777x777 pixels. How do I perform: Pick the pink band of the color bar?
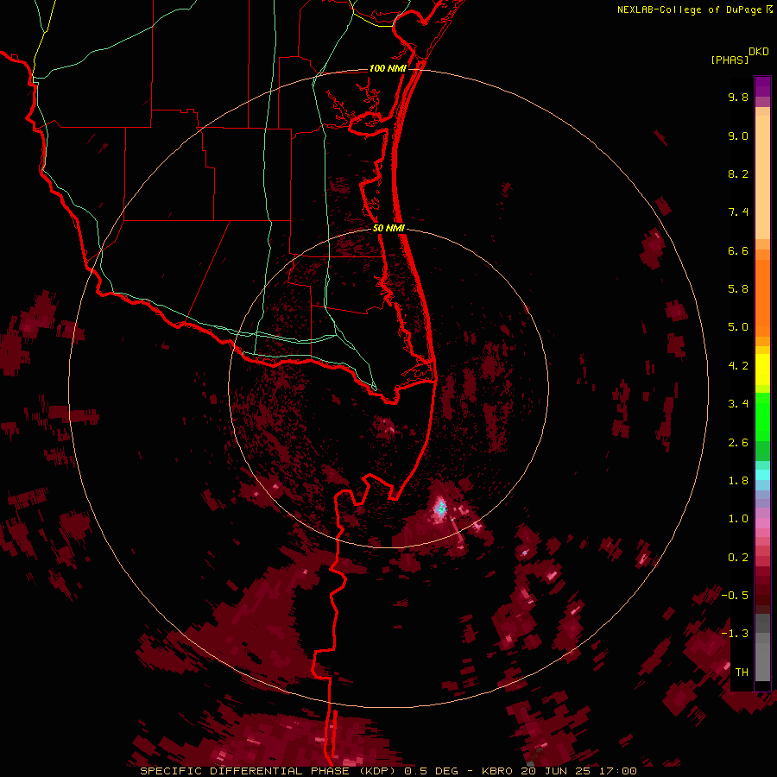pyautogui.click(x=762, y=523)
